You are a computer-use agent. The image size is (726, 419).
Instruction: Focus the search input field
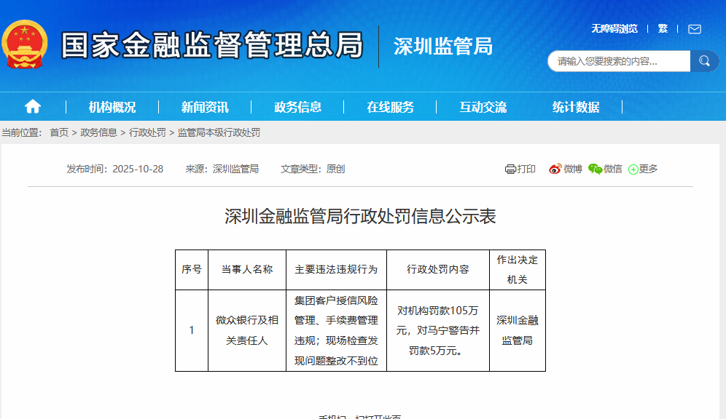coord(619,61)
